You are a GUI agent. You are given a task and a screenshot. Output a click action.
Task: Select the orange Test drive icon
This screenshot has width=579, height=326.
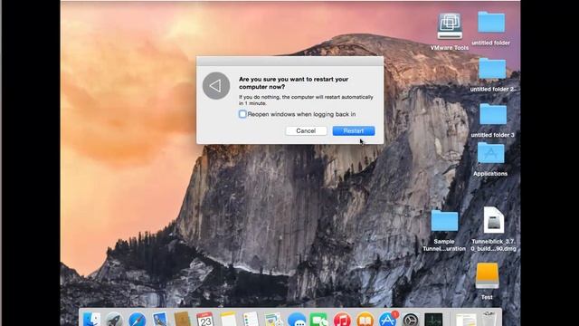(487, 275)
